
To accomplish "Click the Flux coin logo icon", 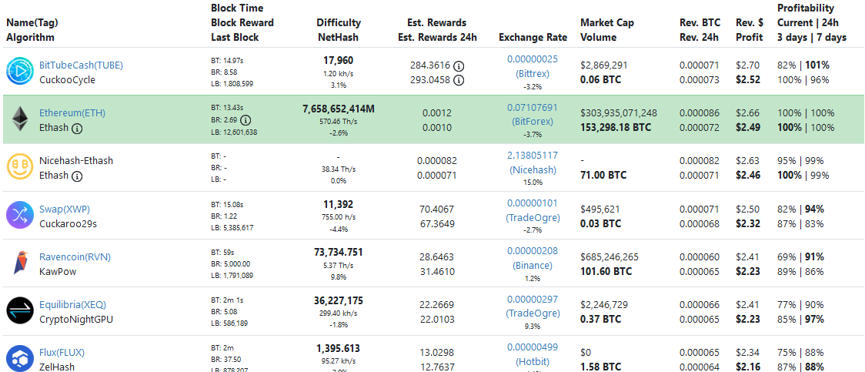I will pyautogui.click(x=19, y=358).
